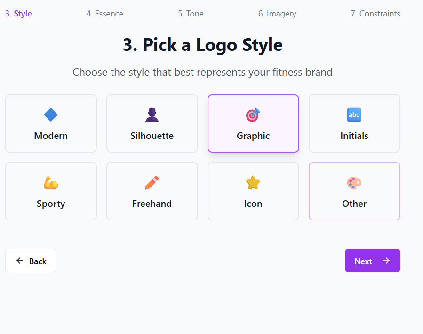
Task: Open the 7. Constraints step
Action: (375, 14)
